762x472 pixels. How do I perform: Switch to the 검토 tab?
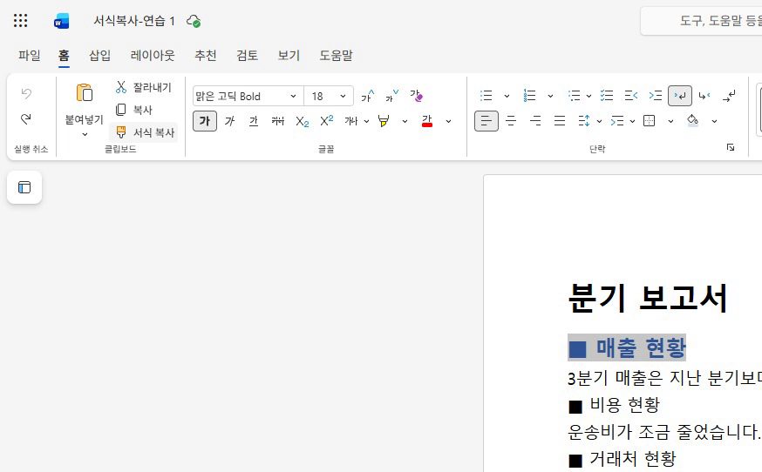[247, 56]
